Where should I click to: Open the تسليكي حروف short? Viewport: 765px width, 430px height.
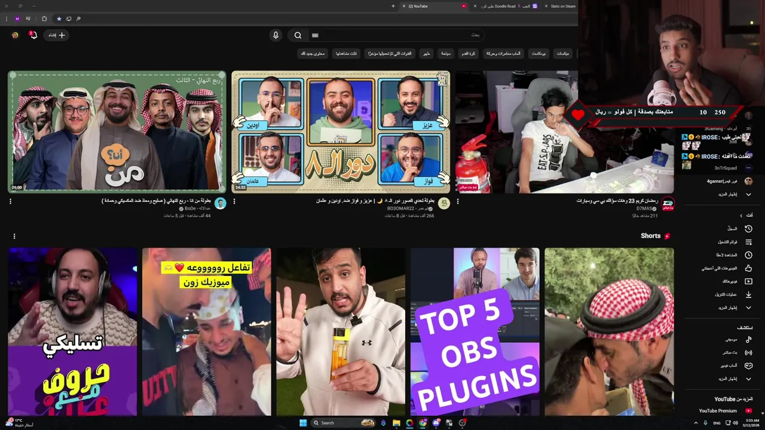(72, 331)
